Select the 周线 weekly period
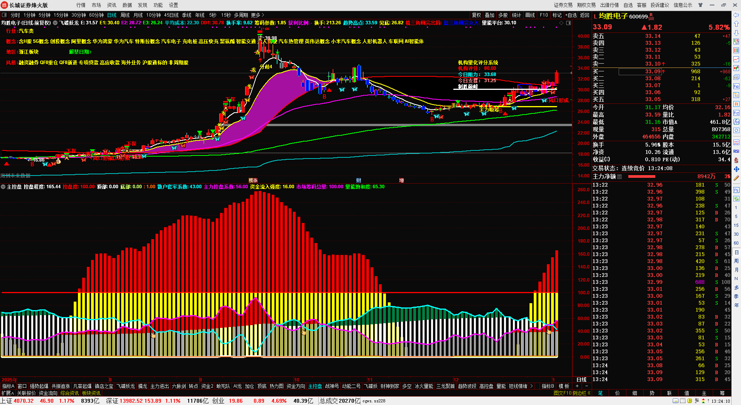The image size is (741, 405). pyautogui.click(x=125, y=15)
